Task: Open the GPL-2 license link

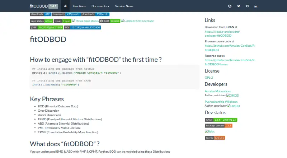Action: click(209, 78)
